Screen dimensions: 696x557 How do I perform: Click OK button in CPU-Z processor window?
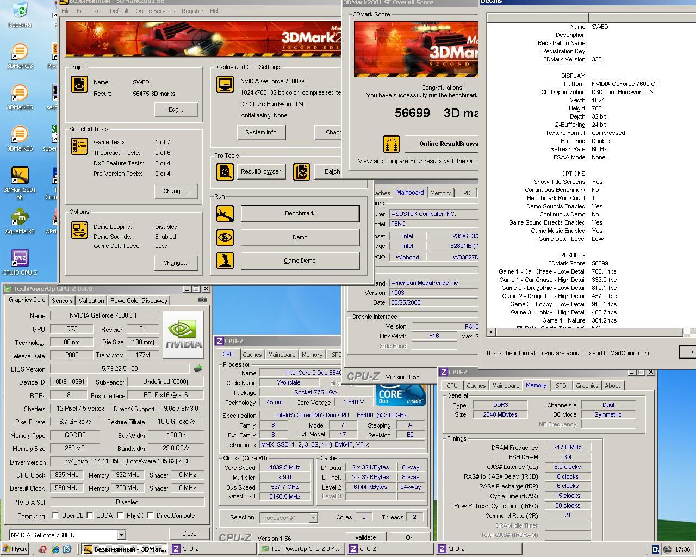409,537
